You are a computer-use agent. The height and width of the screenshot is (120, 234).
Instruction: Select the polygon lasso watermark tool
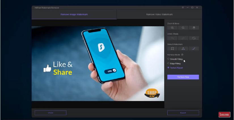click(183, 48)
